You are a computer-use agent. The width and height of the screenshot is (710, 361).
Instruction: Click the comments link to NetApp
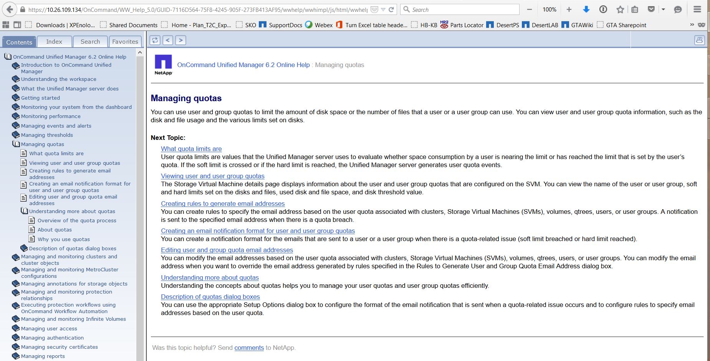point(249,348)
